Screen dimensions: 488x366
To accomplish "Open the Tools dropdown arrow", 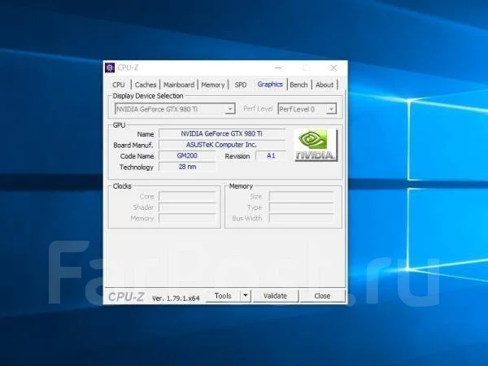I will coord(246,296).
